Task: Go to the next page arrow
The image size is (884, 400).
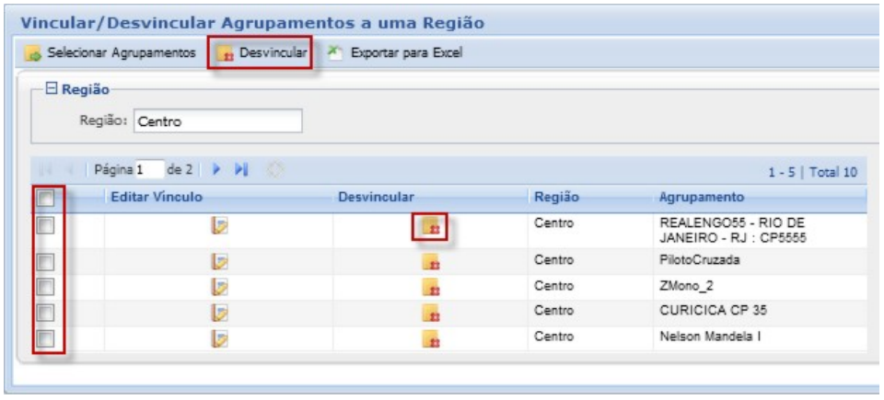Action: pos(217,171)
